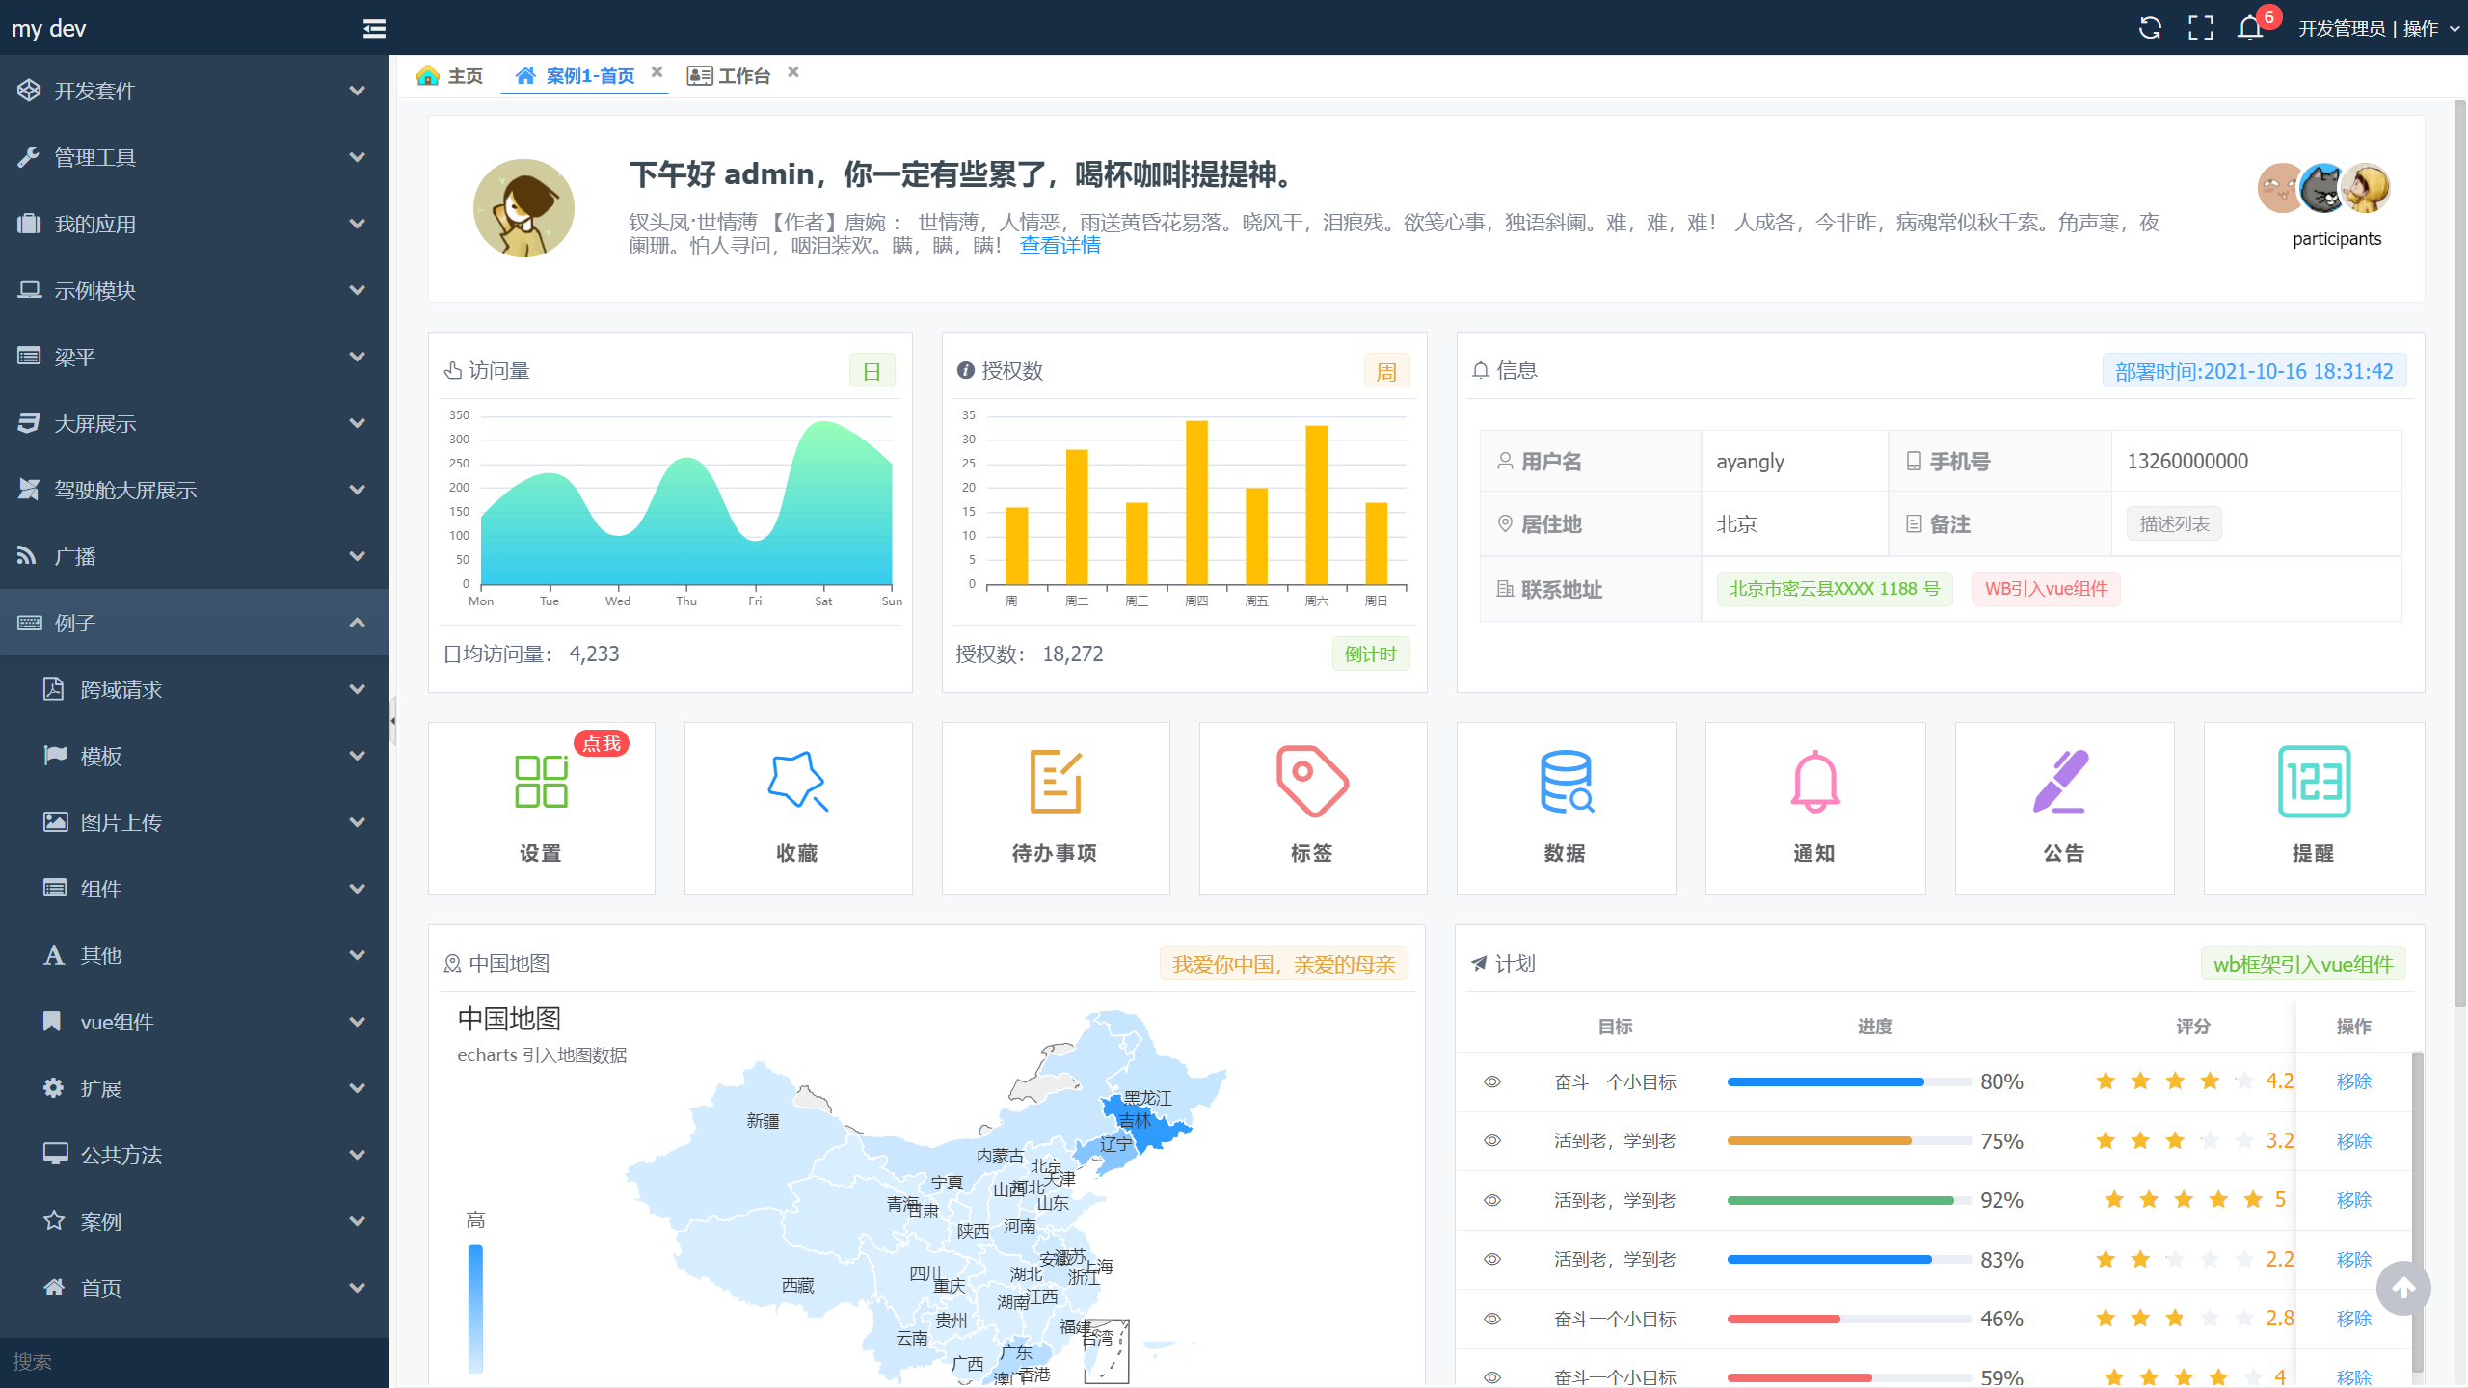Expand the 管理工具 menu chevron
Image resolution: width=2468 pixels, height=1388 pixels.
pyautogui.click(x=358, y=157)
